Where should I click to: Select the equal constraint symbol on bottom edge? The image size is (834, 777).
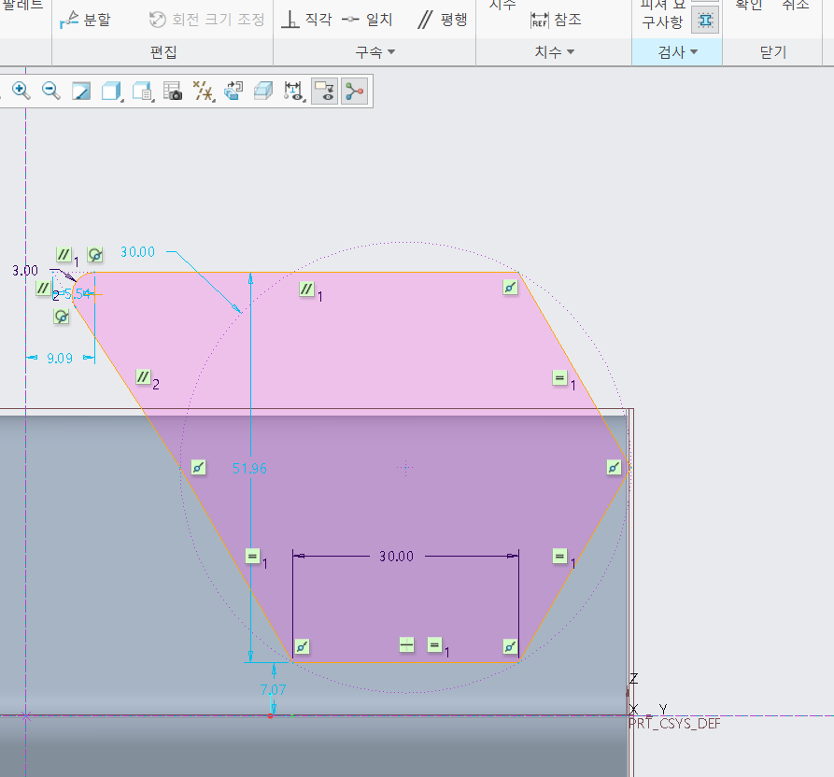pyautogui.click(x=434, y=645)
